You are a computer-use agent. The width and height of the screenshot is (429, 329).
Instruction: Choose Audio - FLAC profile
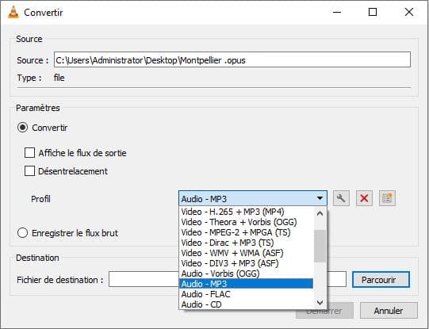pyautogui.click(x=247, y=294)
